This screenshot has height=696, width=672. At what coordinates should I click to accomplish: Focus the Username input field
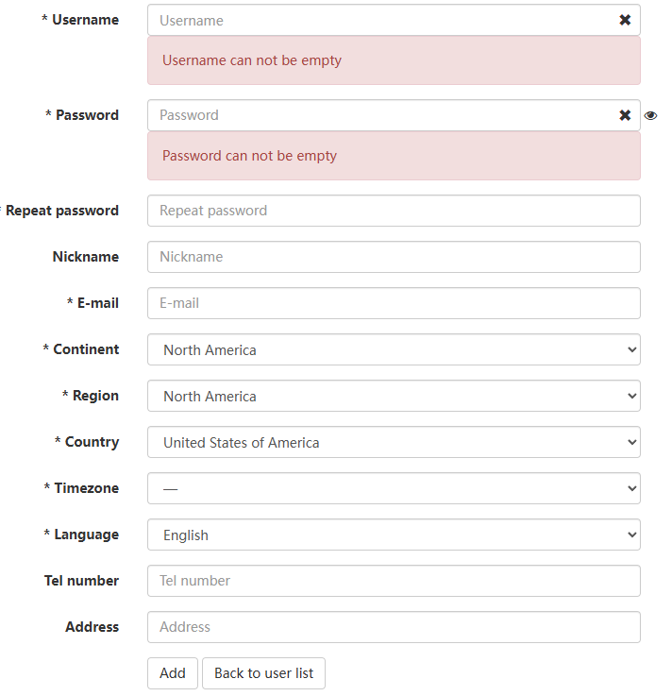point(378,20)
